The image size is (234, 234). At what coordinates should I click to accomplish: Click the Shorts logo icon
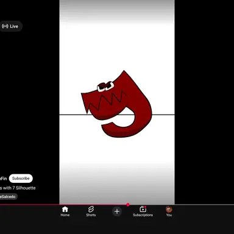coord(91,209)
